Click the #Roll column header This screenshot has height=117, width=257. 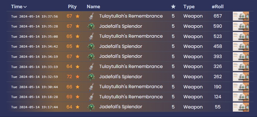(x=217, y=7)
